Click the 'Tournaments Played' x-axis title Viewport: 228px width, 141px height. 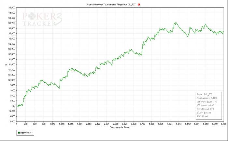(x=120, y=127)
